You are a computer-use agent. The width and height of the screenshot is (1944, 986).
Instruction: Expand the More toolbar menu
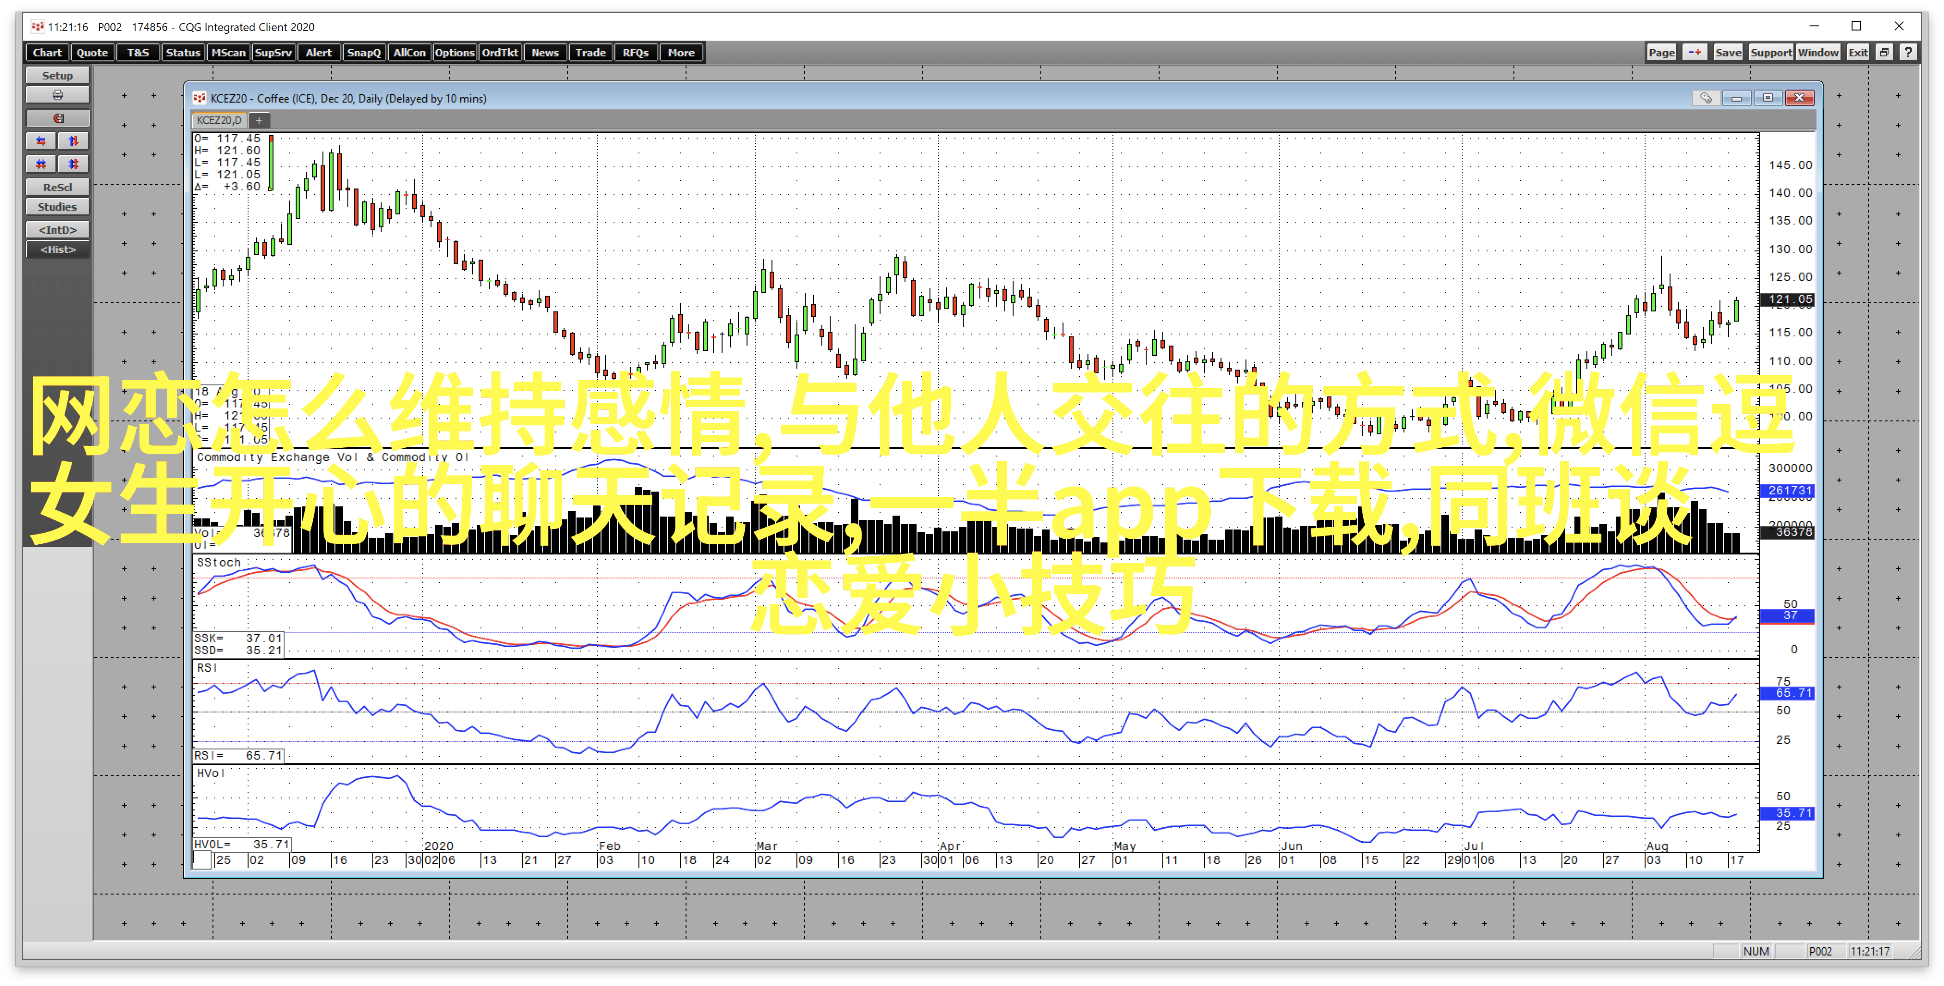coord(680,53)
